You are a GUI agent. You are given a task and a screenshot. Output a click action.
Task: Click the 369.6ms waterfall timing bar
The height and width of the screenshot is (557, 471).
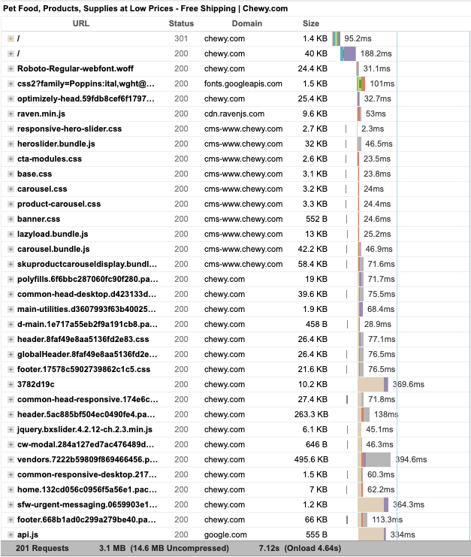[x=373, y=384]
